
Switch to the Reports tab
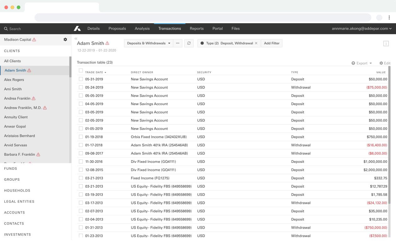(x=197, y=28)
